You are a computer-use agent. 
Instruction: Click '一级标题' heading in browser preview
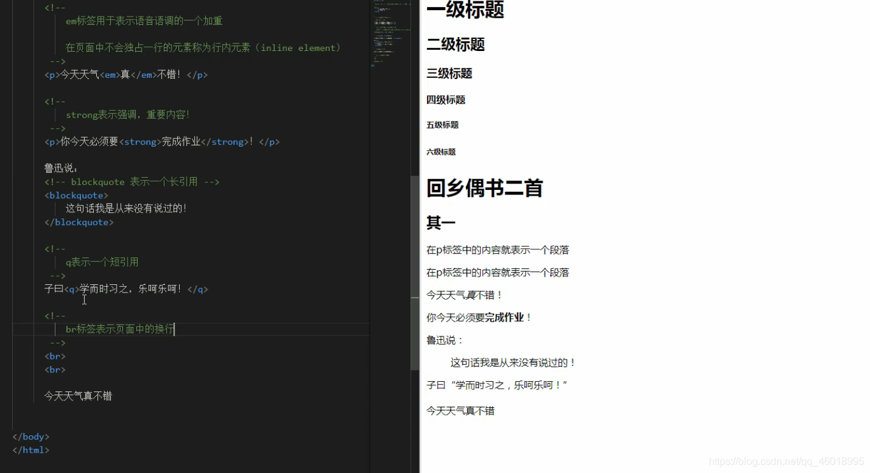pos(465,10)
